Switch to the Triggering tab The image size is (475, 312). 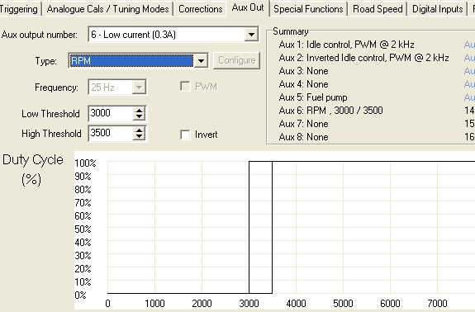point(19,9)
